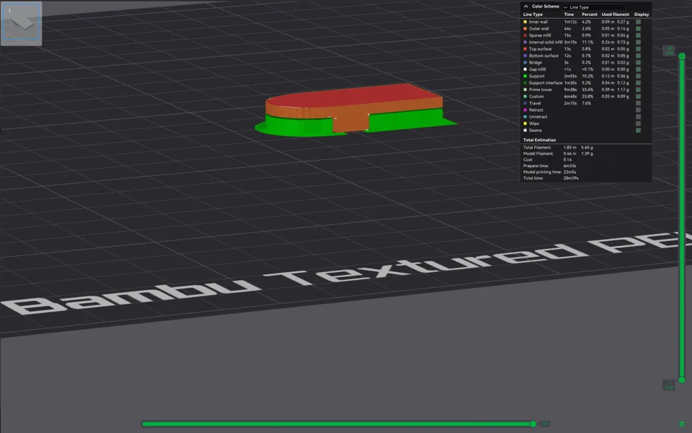The image size is (692, 433).
Task: Click Total time value 28m39s
Action: pos(571,178)
